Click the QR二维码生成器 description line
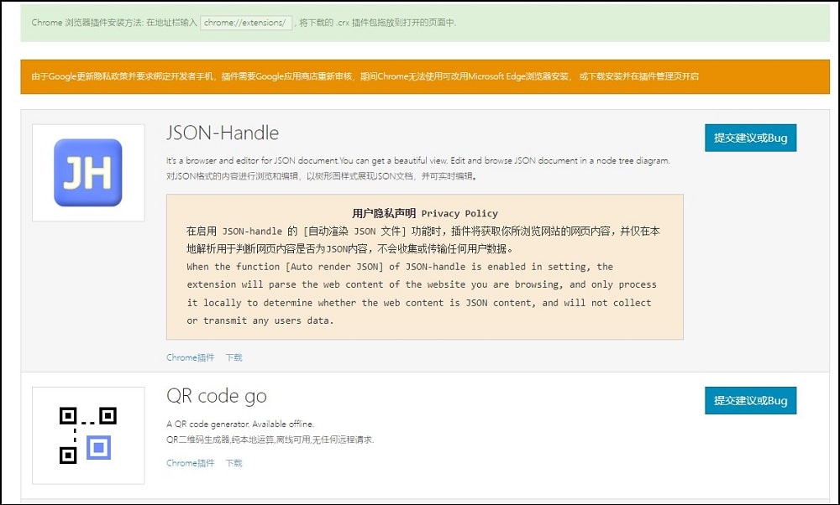 pyautogui.click(x=270, y=440)
